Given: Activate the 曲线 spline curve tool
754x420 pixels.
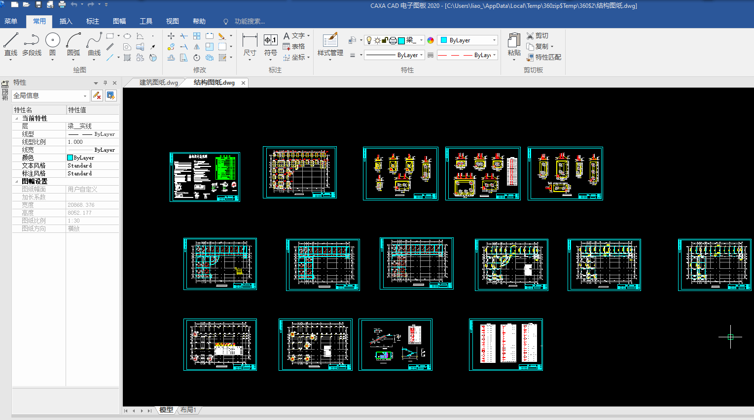Looking at the screenshot, I should click(x=94, y=45).
